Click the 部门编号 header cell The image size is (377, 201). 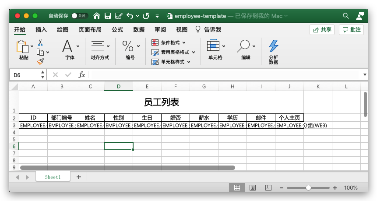pyautogui.click(x=62, y=118)
